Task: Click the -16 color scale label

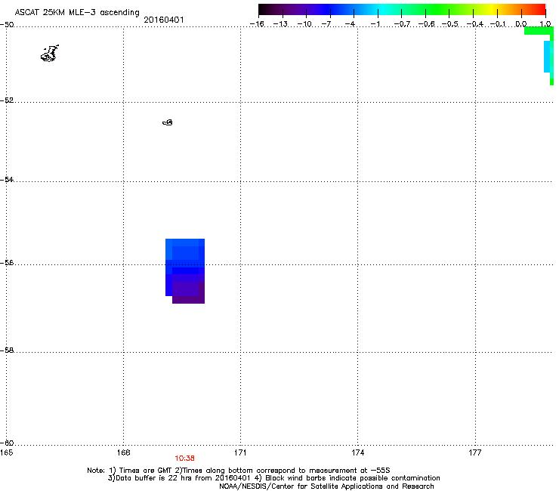Action: 257,24
